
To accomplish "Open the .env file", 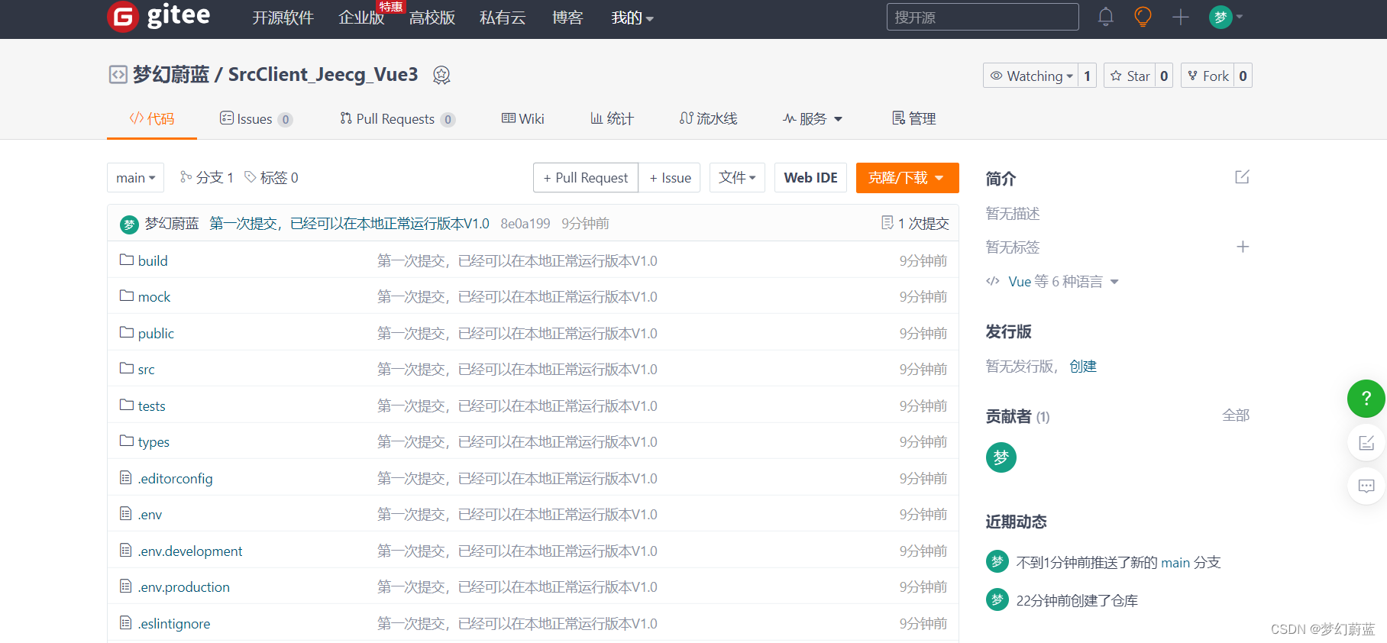I will click(150, 515).
